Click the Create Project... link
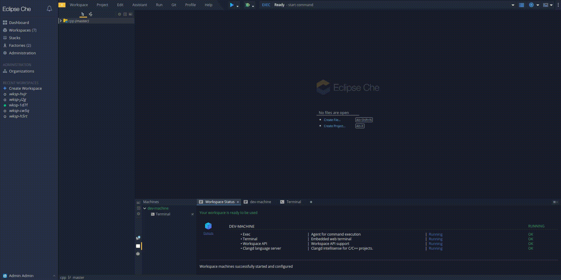The image size is (561, 280). [335, 126]
